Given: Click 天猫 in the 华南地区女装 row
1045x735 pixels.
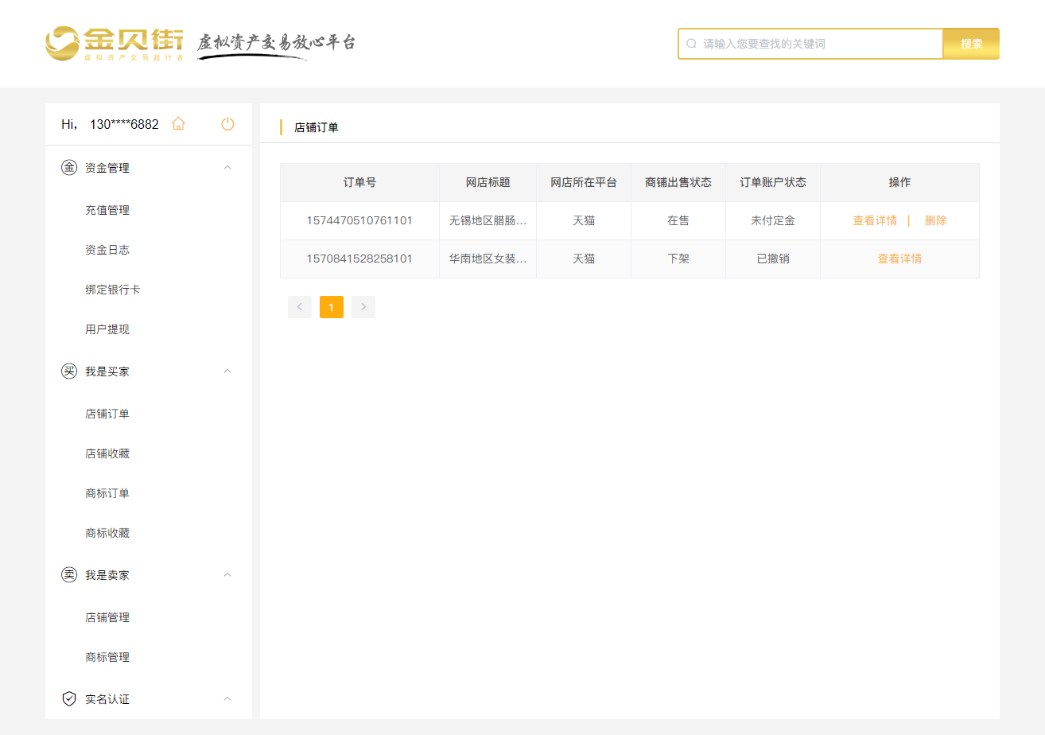Looking at the screenshot, I should [584, 259].
